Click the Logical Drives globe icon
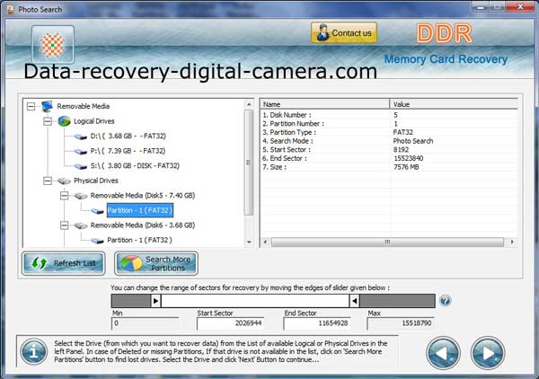 [x=65, y=121]
